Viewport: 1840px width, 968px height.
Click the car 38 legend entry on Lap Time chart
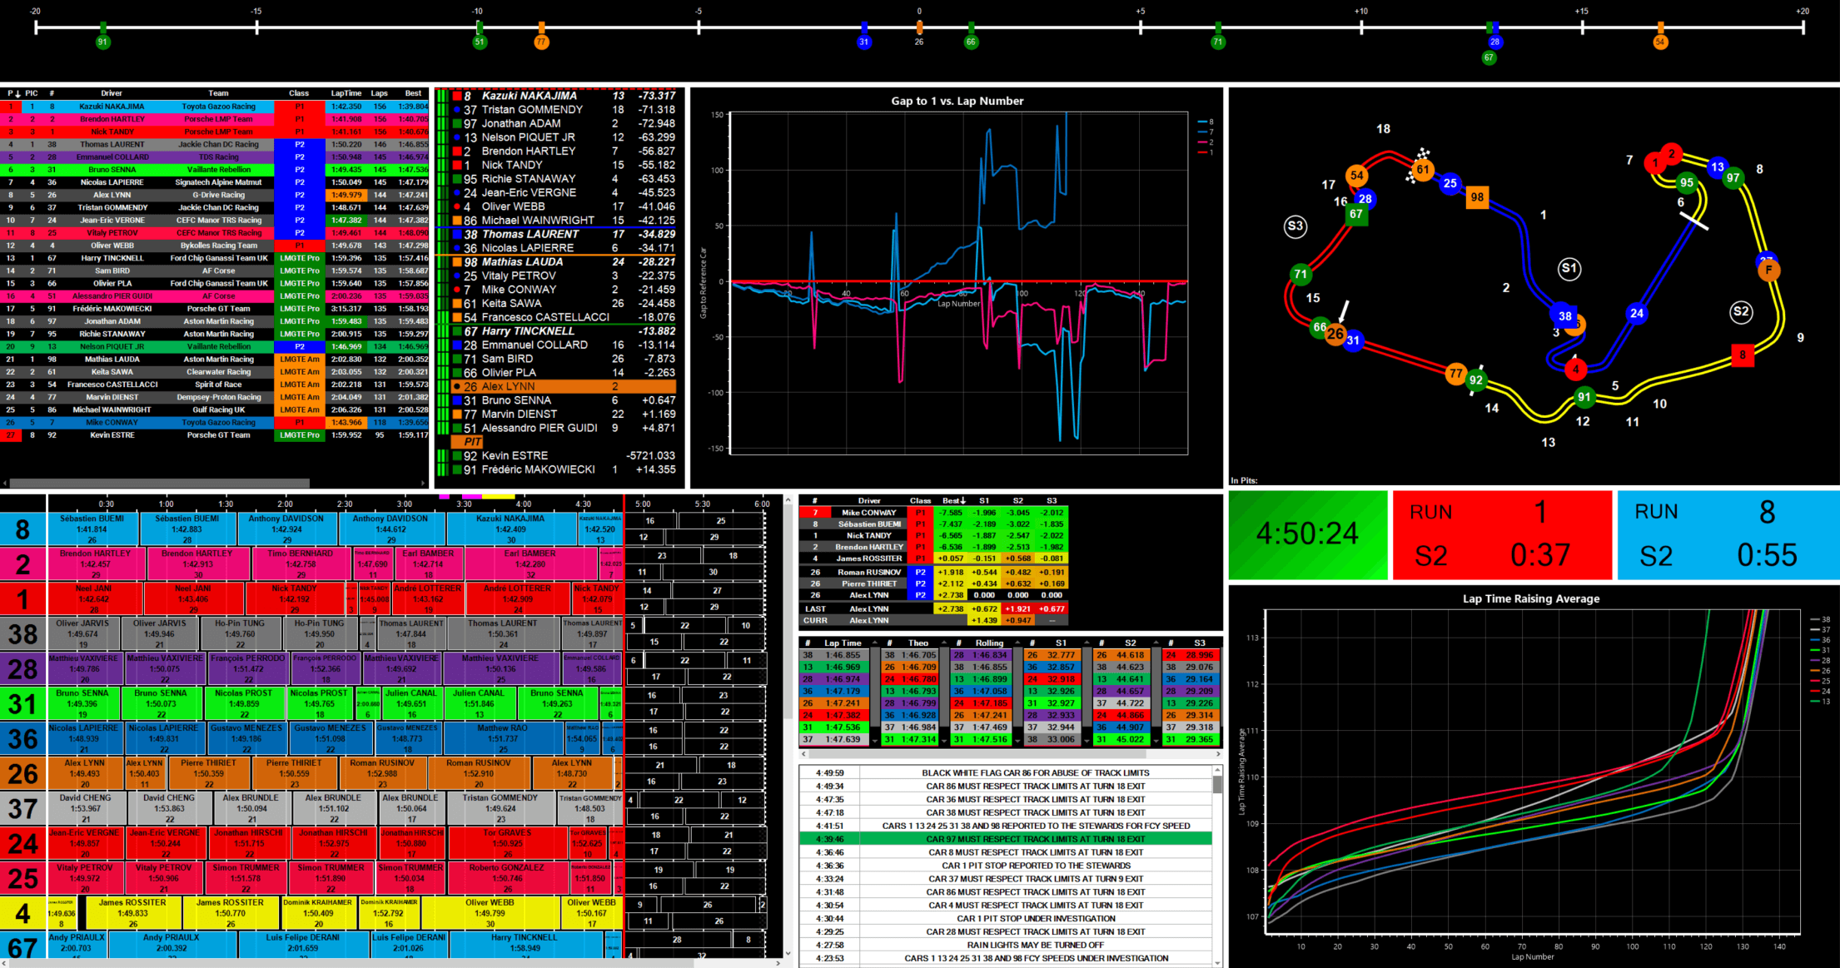[x=1819, y=619]
